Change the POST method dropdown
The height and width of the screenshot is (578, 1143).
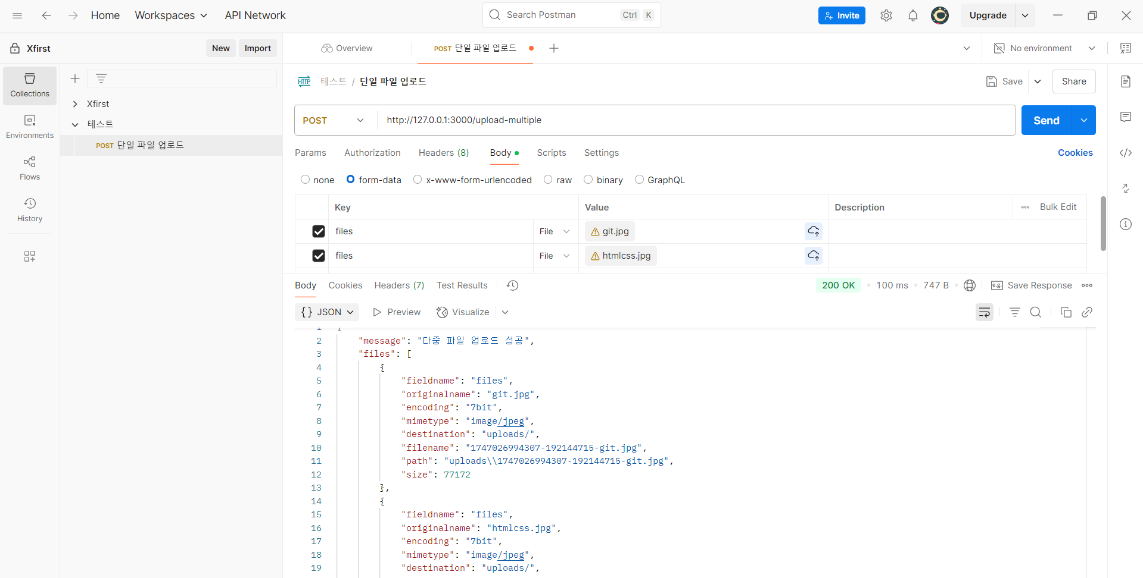[x=334, y=120]
